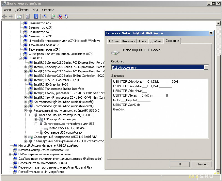This screenshot has width=222, height=181.
Task: Click the Корневой концентратор USB 3.0 icon
Action: pyautogui.click(x=36, y=115)
